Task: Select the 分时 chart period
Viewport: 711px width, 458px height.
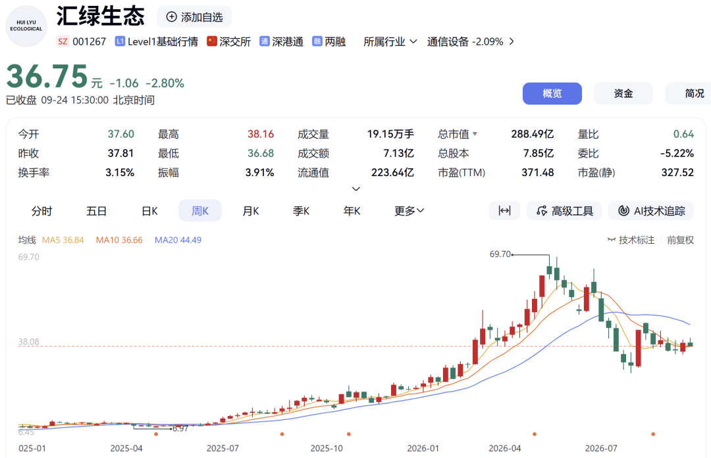Action: pyautogui.click(x=41, y=211)
